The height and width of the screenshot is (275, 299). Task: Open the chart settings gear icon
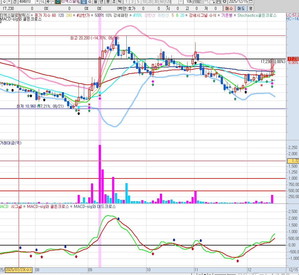[x=224, y=2]
